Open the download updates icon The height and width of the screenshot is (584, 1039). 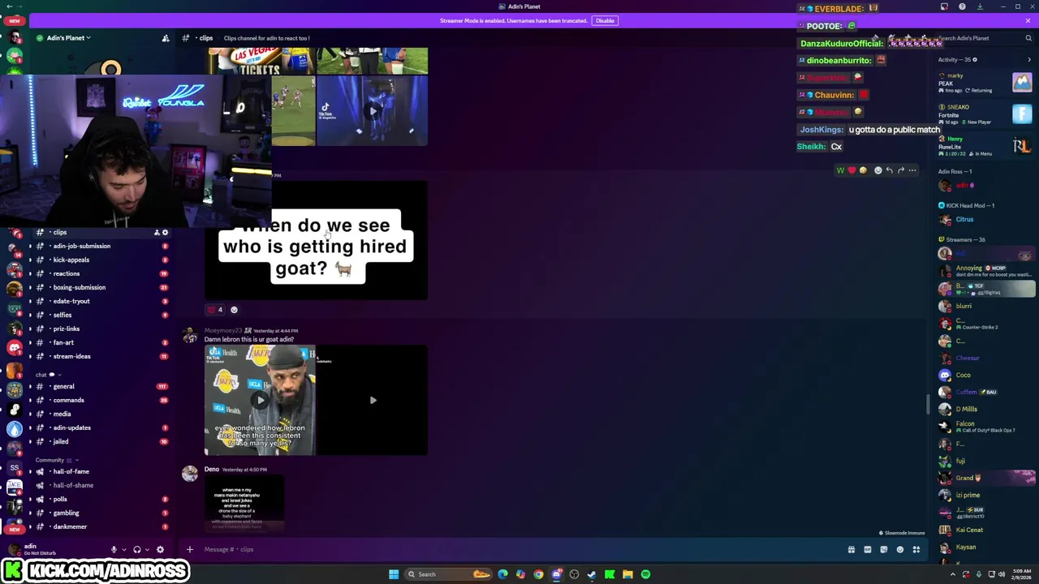pyautogui.click(x=980, y=6)
